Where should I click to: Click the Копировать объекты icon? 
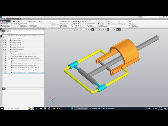click(61, 23)
